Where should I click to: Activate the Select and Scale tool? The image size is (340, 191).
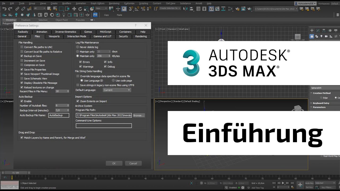86,9
